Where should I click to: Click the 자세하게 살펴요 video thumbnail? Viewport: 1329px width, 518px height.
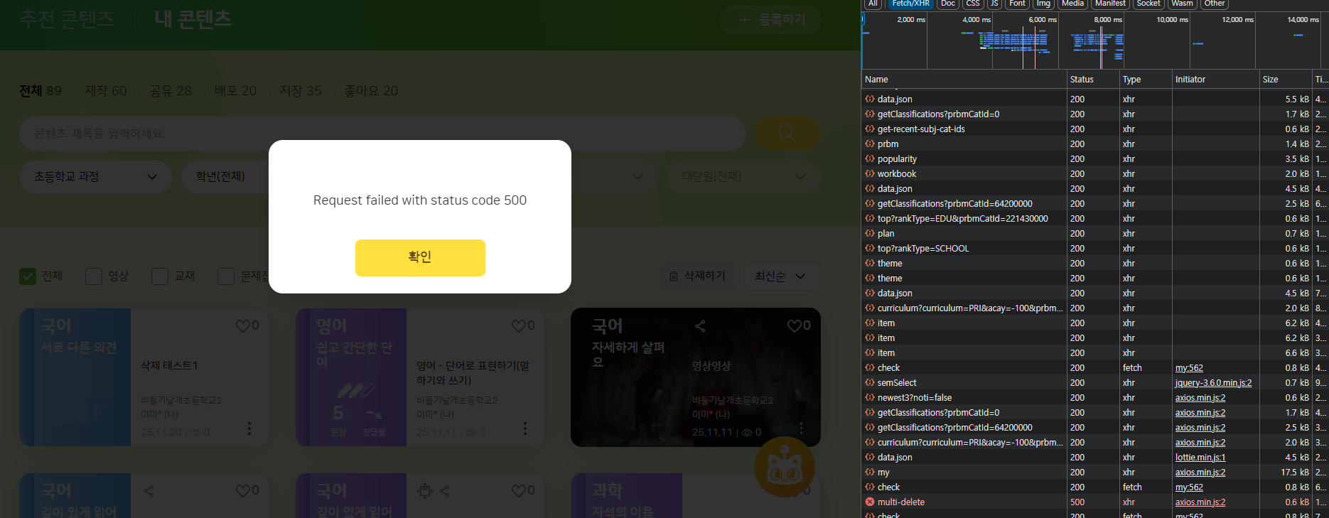pos(627,377)
